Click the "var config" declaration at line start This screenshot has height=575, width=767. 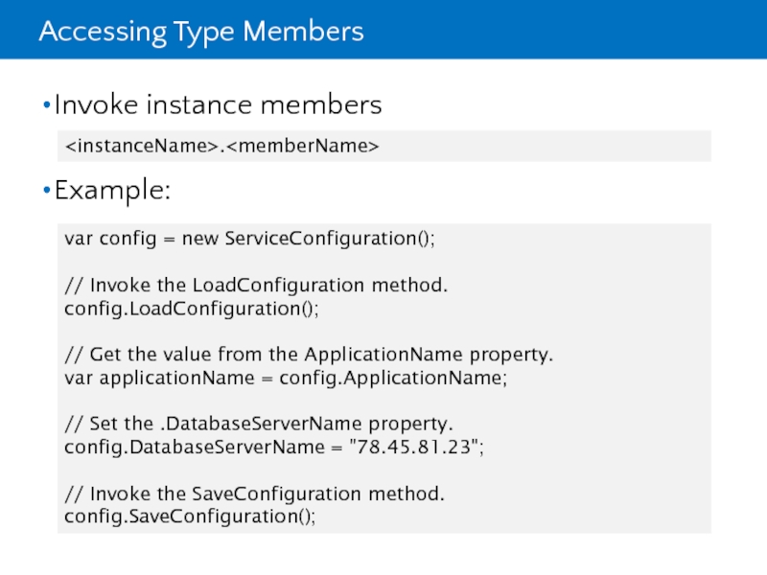(x=103, y=240)
